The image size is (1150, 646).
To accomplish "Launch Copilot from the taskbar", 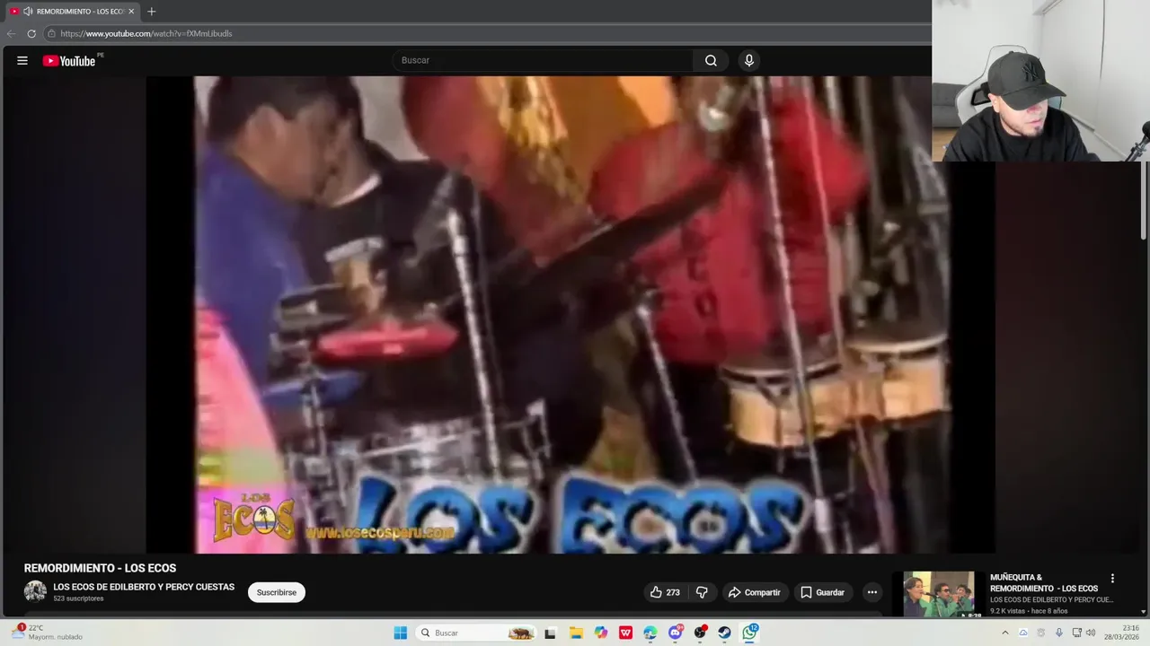I will 601,633.
